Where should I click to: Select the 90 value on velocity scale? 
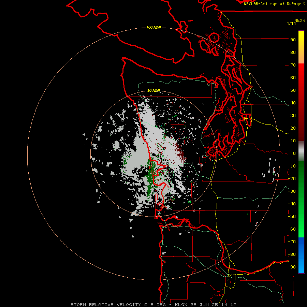(x=293, y=40)
